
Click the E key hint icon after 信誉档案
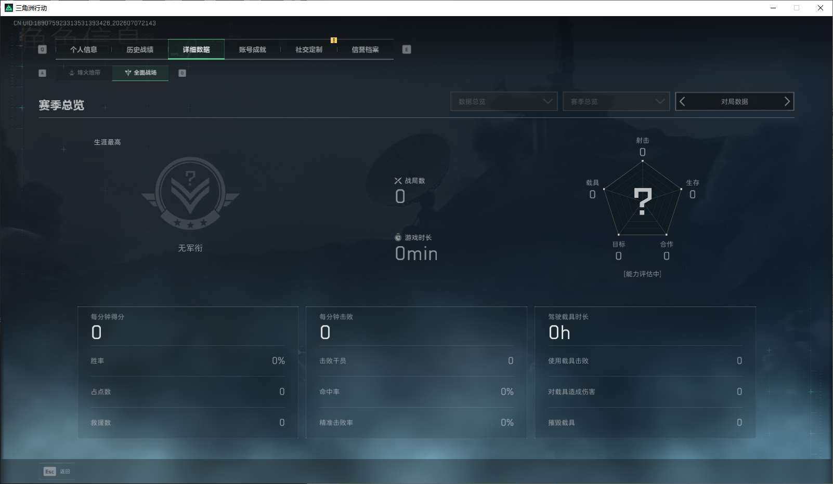pyautogui.click(x=407, y=49)
